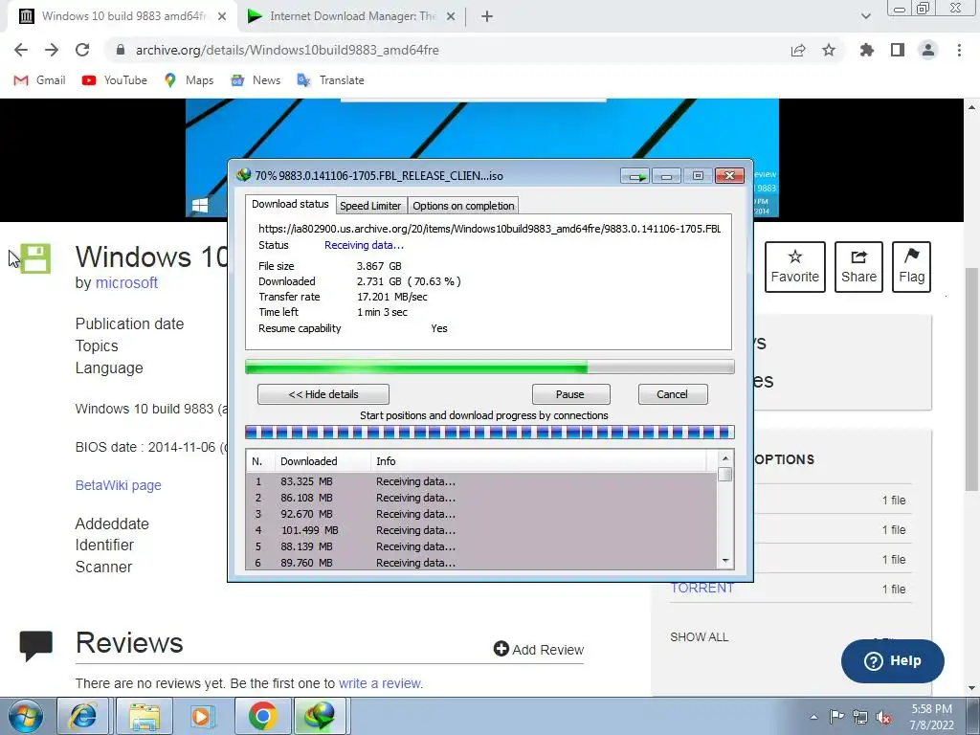
Task: Open Windows Media Player from the taskbar
Action: [202, 716]
